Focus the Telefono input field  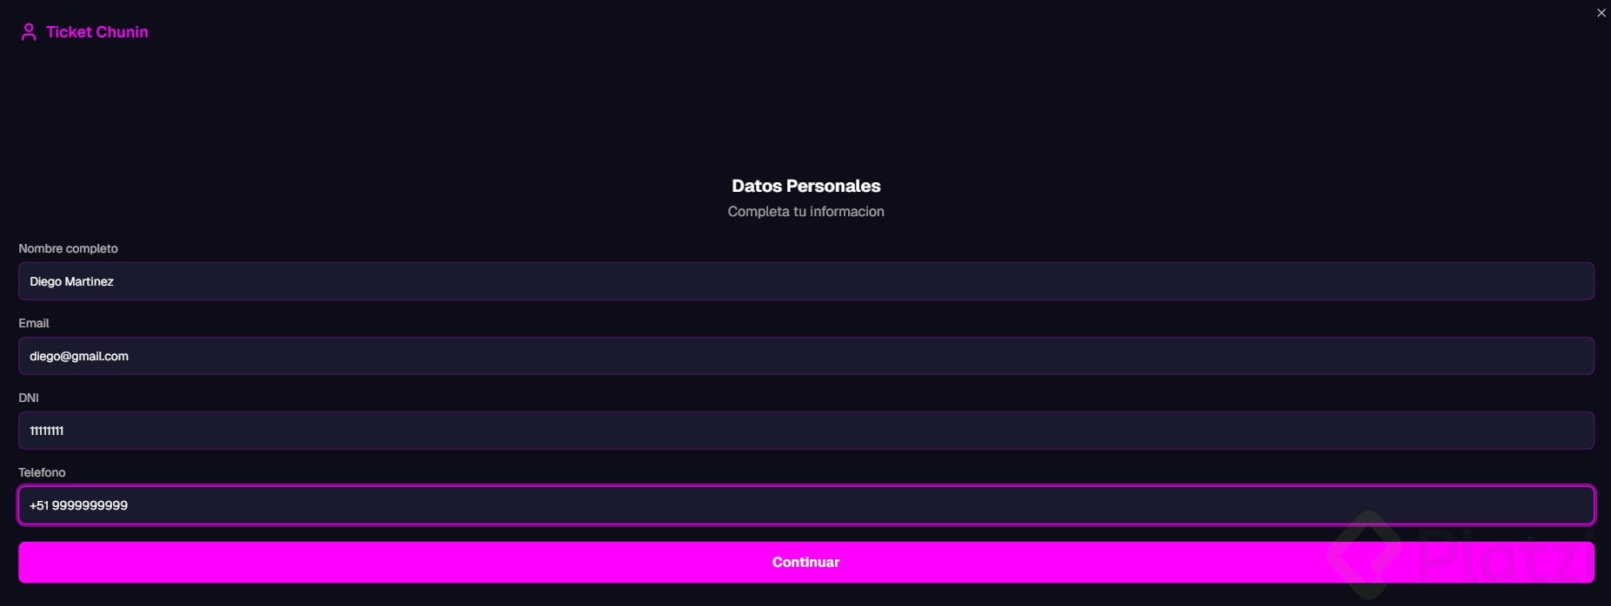coord(805,505)
